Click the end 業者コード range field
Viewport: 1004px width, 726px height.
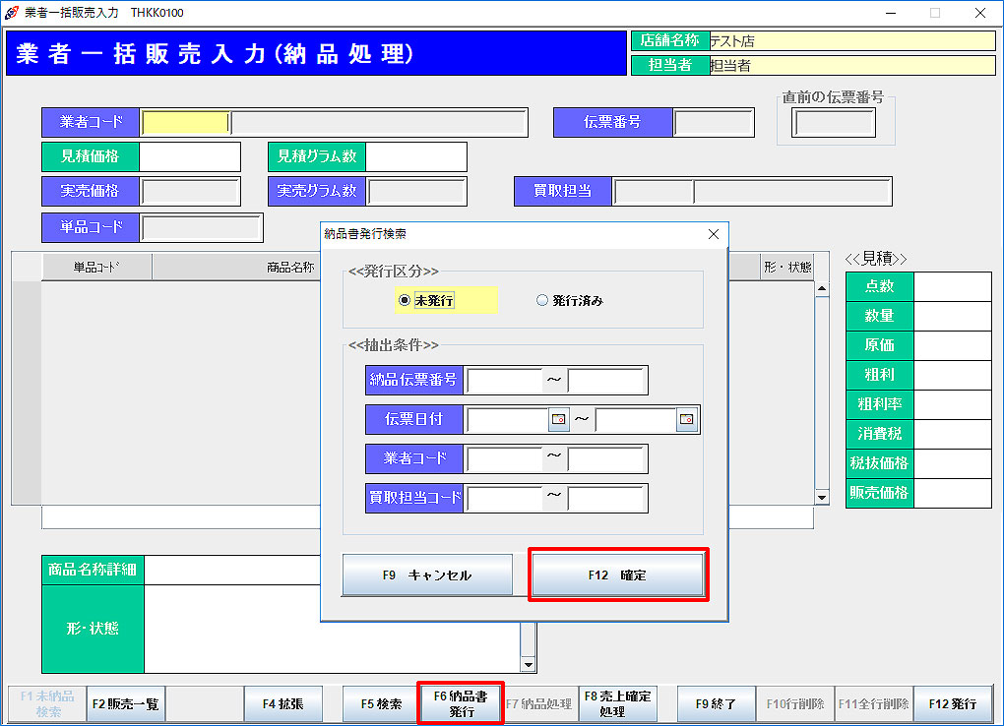tap(606, 458)
